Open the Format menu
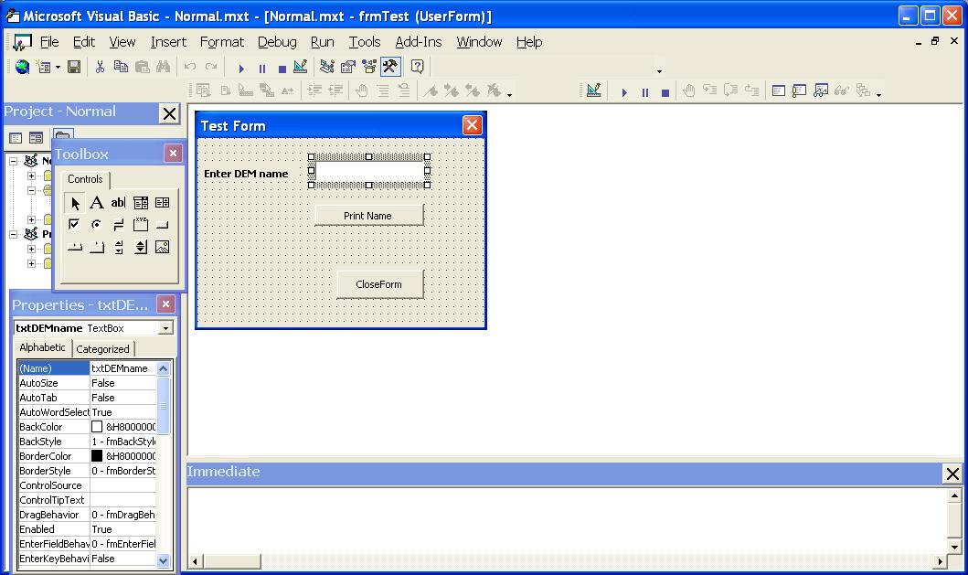968x575 pixels. click(221, 42)
